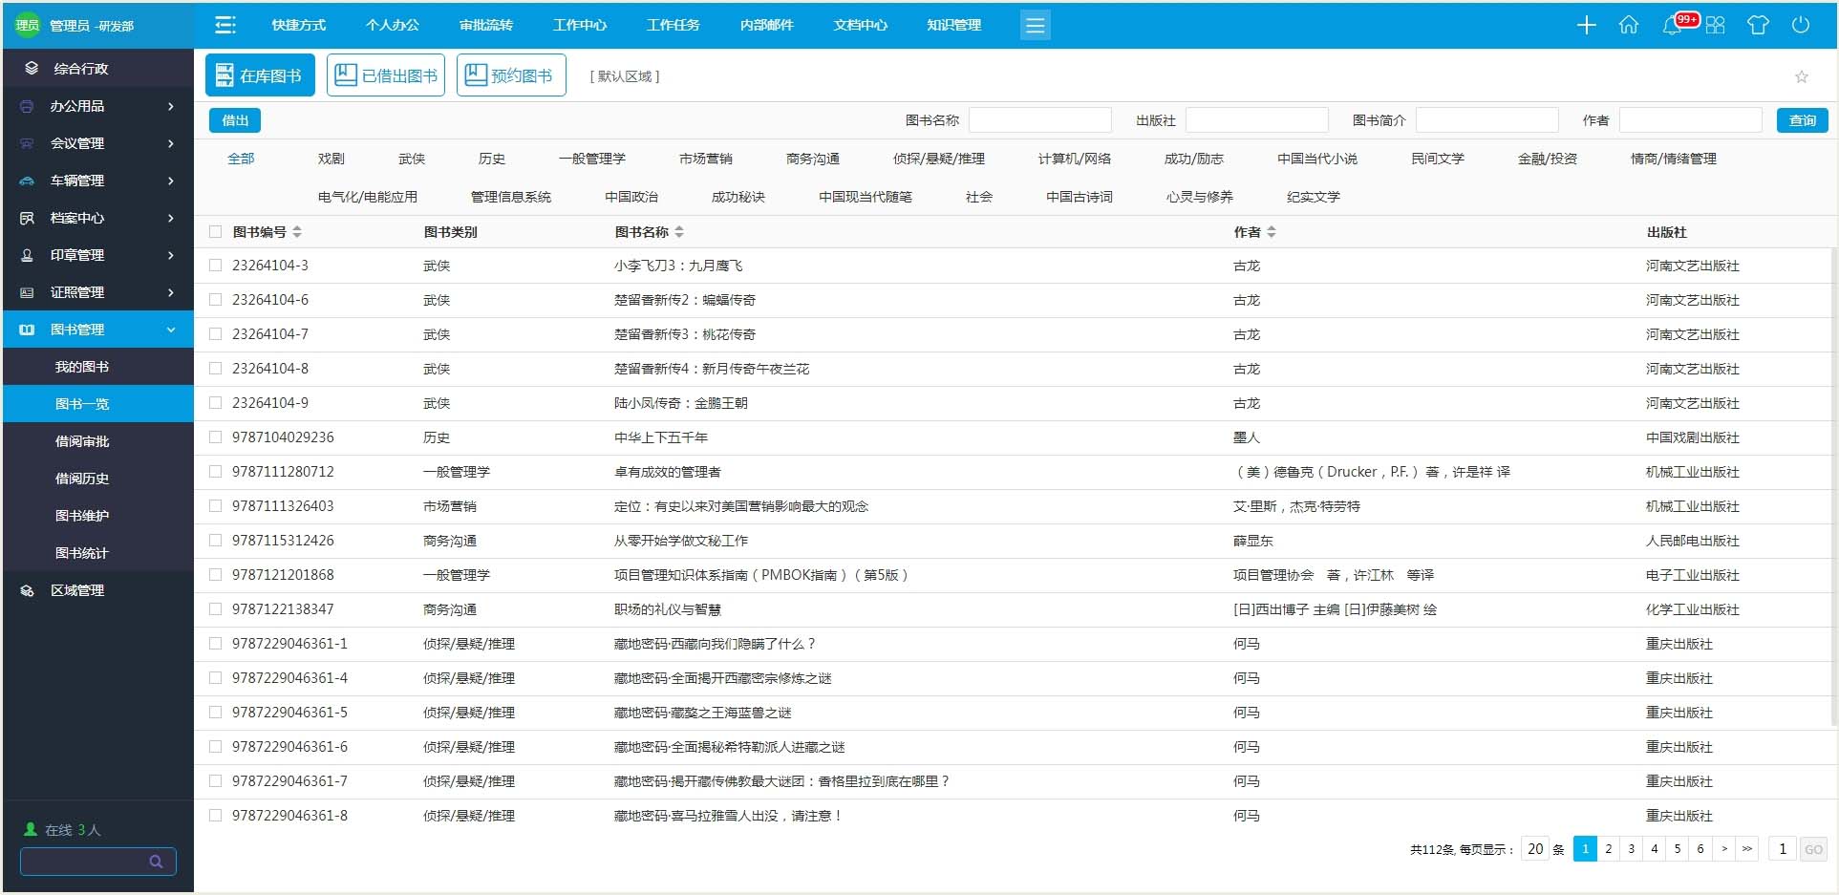Open the home icon in top bar
This screenshot has height=895, width=1839.
click(1629, 25)
